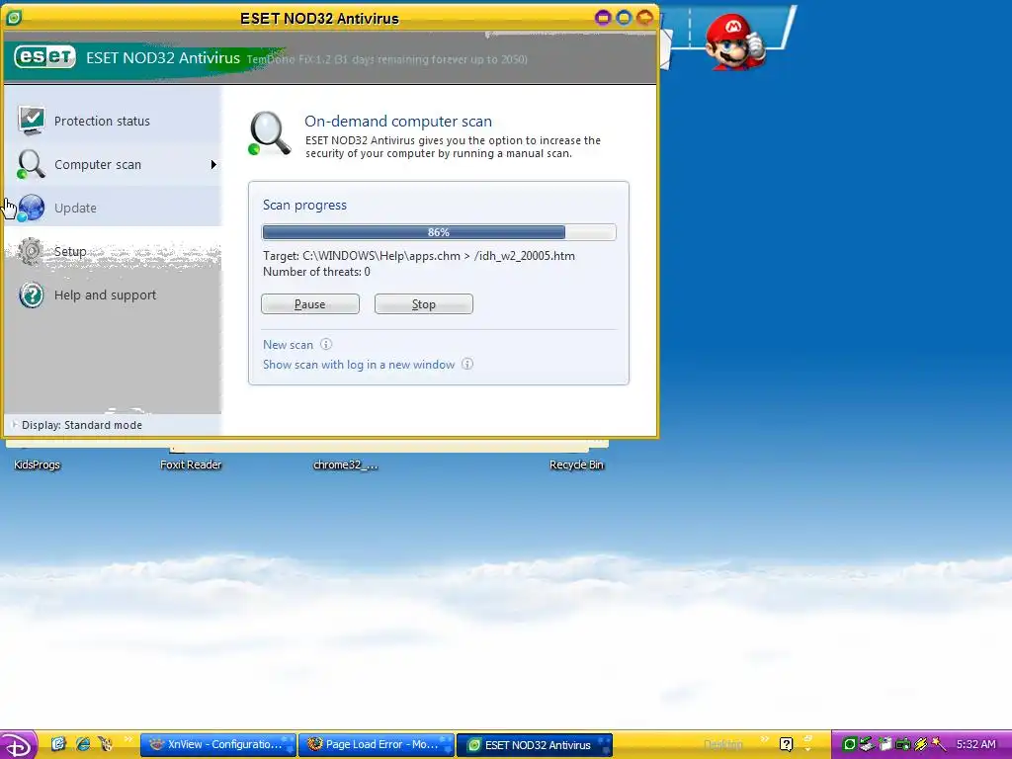This screenshot has height=759, width=1012.
Task: Click the Update globe icon
Action: pos(31,208)
